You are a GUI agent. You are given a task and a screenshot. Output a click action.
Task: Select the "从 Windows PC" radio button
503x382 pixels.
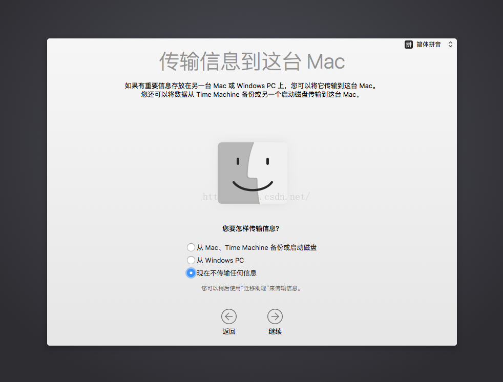[191, 260]
